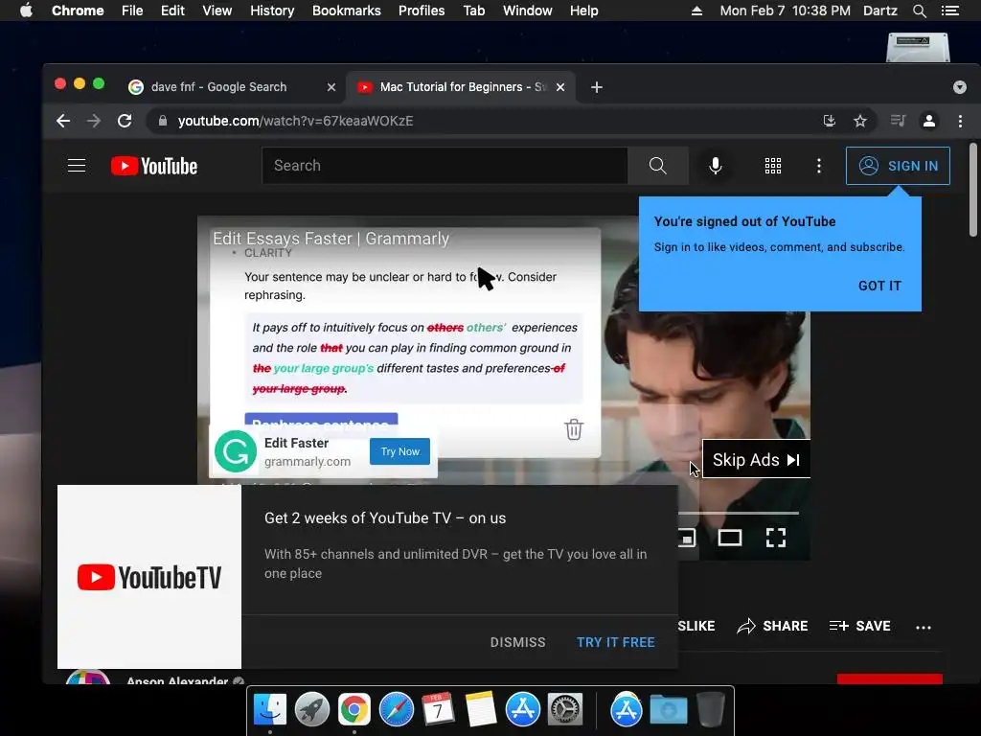This screenshot has width=981, height=736.
Task: Bookmark this page with star icon
Action: [860, 121]
